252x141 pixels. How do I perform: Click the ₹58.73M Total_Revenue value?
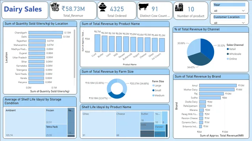73,9
